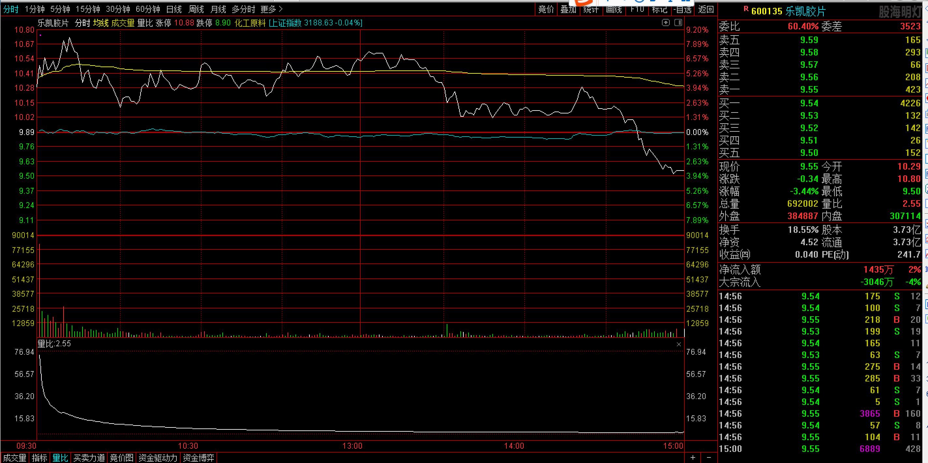
Task: Select the 买五 bid row at 9.50
Action: [x=819, y=153]
